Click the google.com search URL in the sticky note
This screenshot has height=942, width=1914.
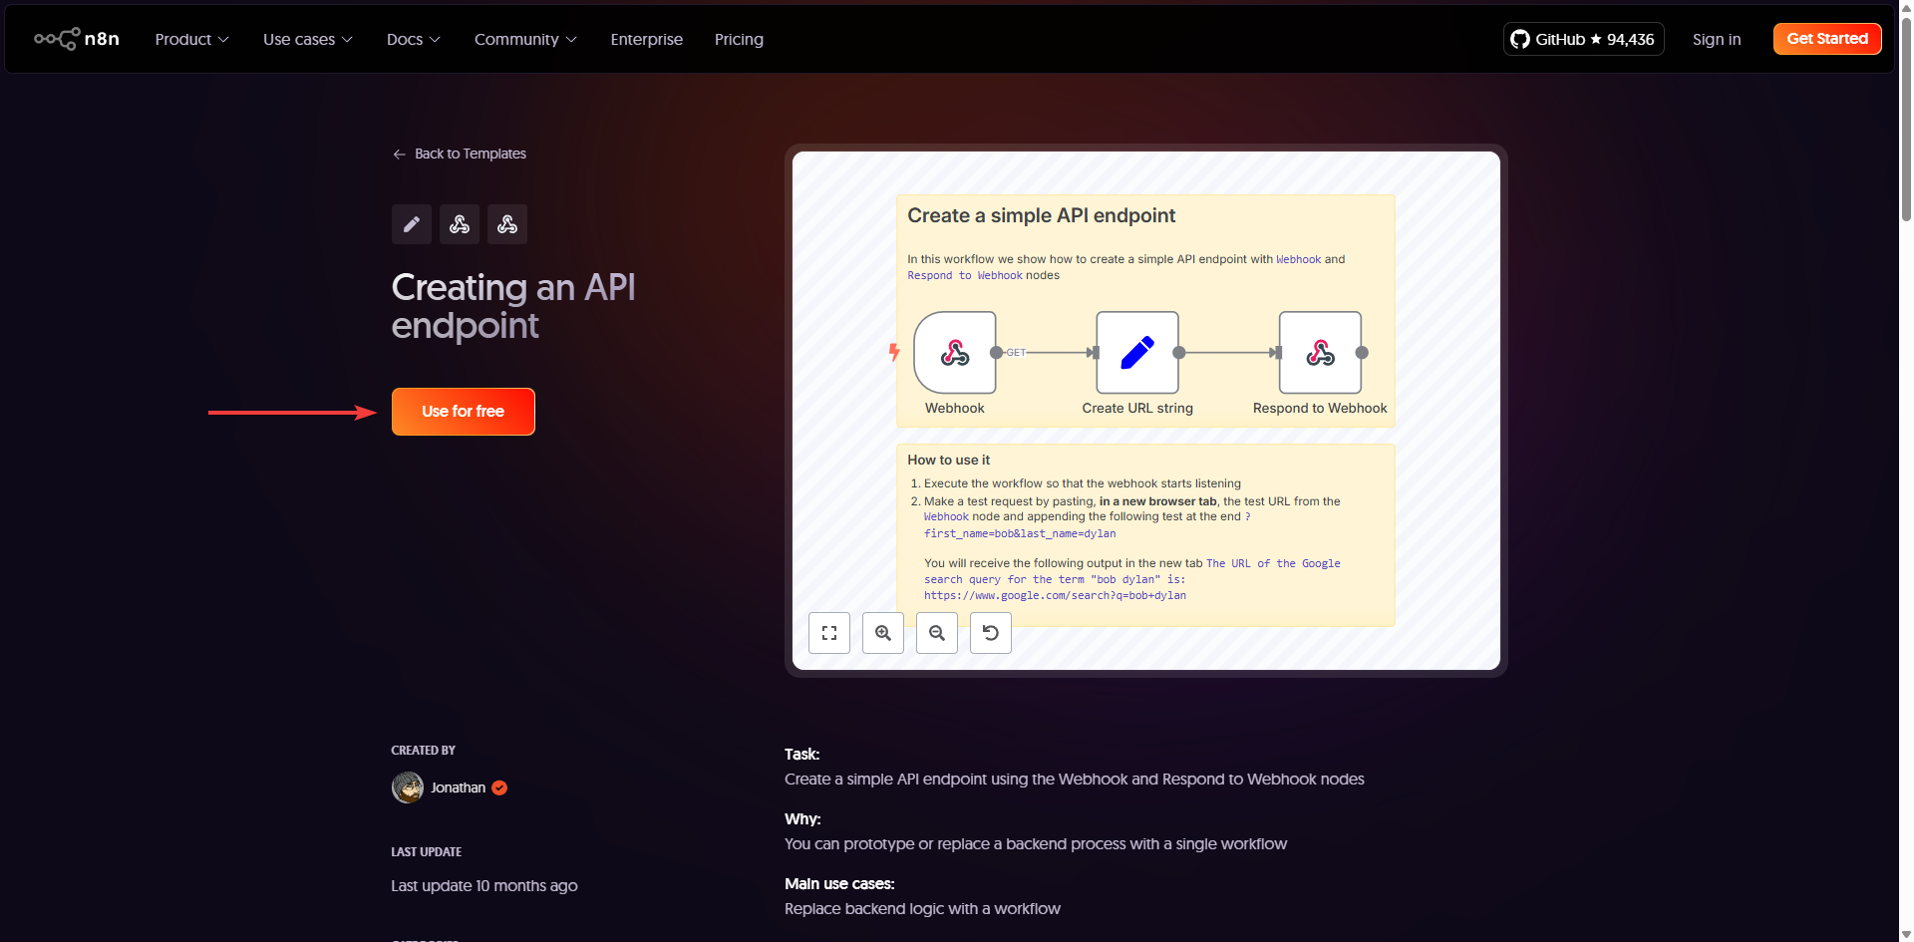coord(1055,595)
